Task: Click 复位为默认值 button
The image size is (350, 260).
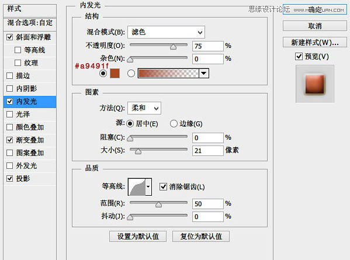Action: [x=201, y=237]
